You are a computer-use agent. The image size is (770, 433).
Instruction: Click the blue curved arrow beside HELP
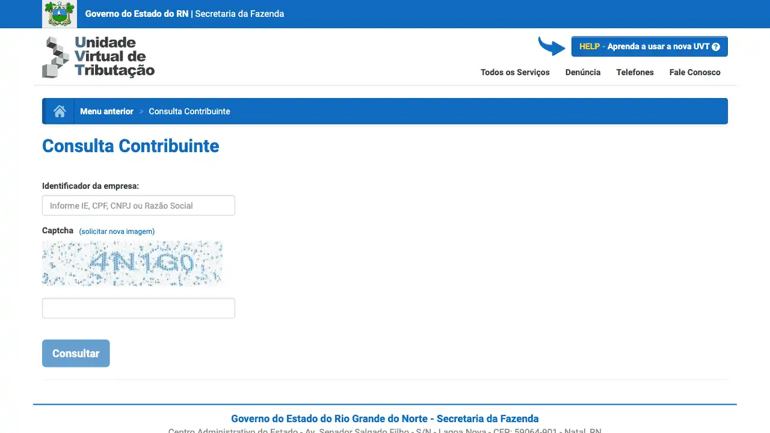(x=551, y=46)
